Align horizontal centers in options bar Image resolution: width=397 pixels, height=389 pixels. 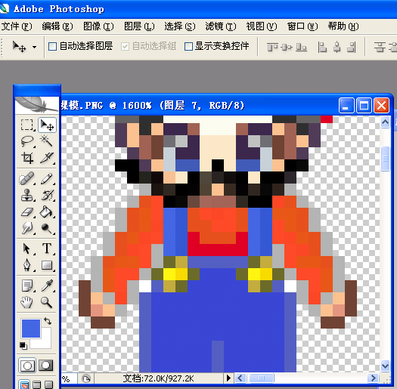337,47
